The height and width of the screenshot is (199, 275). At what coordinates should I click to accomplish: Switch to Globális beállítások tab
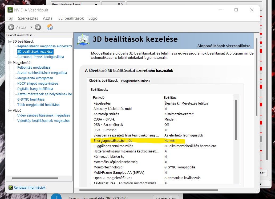(103, 81)
